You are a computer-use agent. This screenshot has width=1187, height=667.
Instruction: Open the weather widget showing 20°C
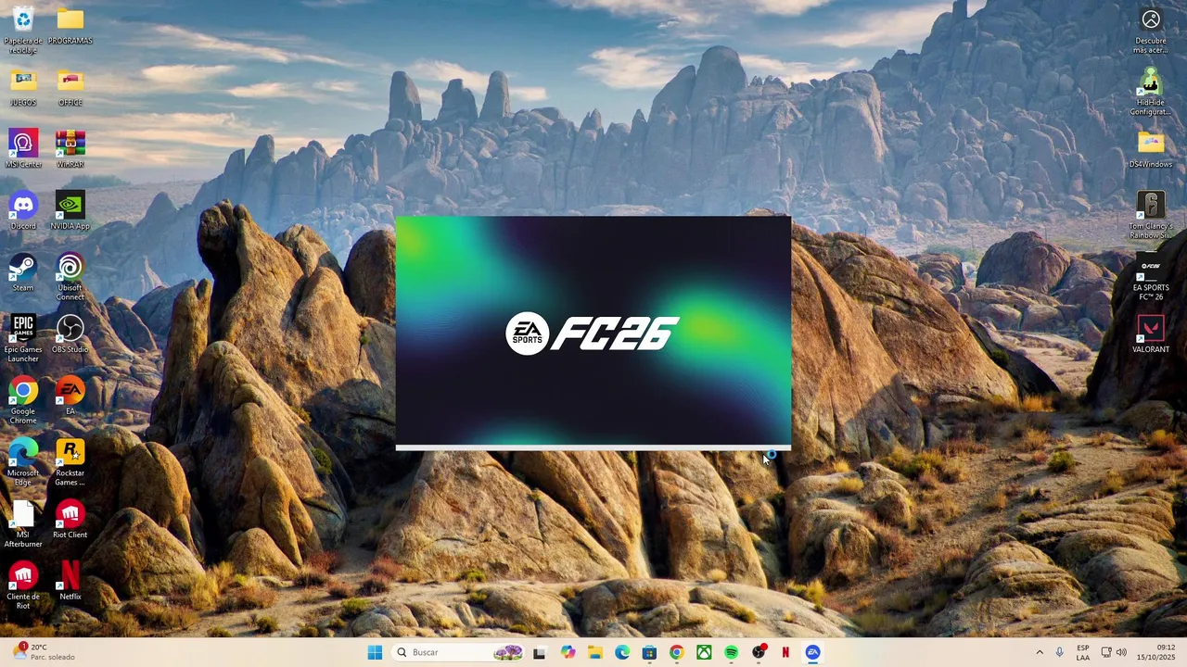tap(43, 652)
